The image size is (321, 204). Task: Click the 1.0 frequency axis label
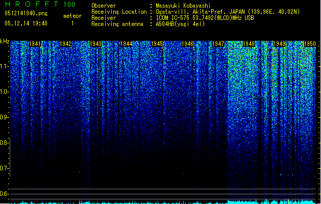coord(5,92)
